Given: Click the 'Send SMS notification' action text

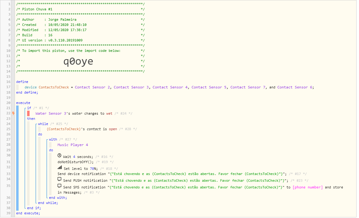Looking at the screenshot, I should tap(84, 187).
